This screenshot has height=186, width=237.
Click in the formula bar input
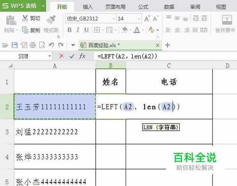click(x=165, y=56)
